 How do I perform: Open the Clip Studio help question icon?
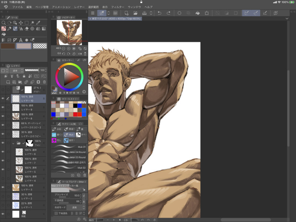click(x=275, y=13)
